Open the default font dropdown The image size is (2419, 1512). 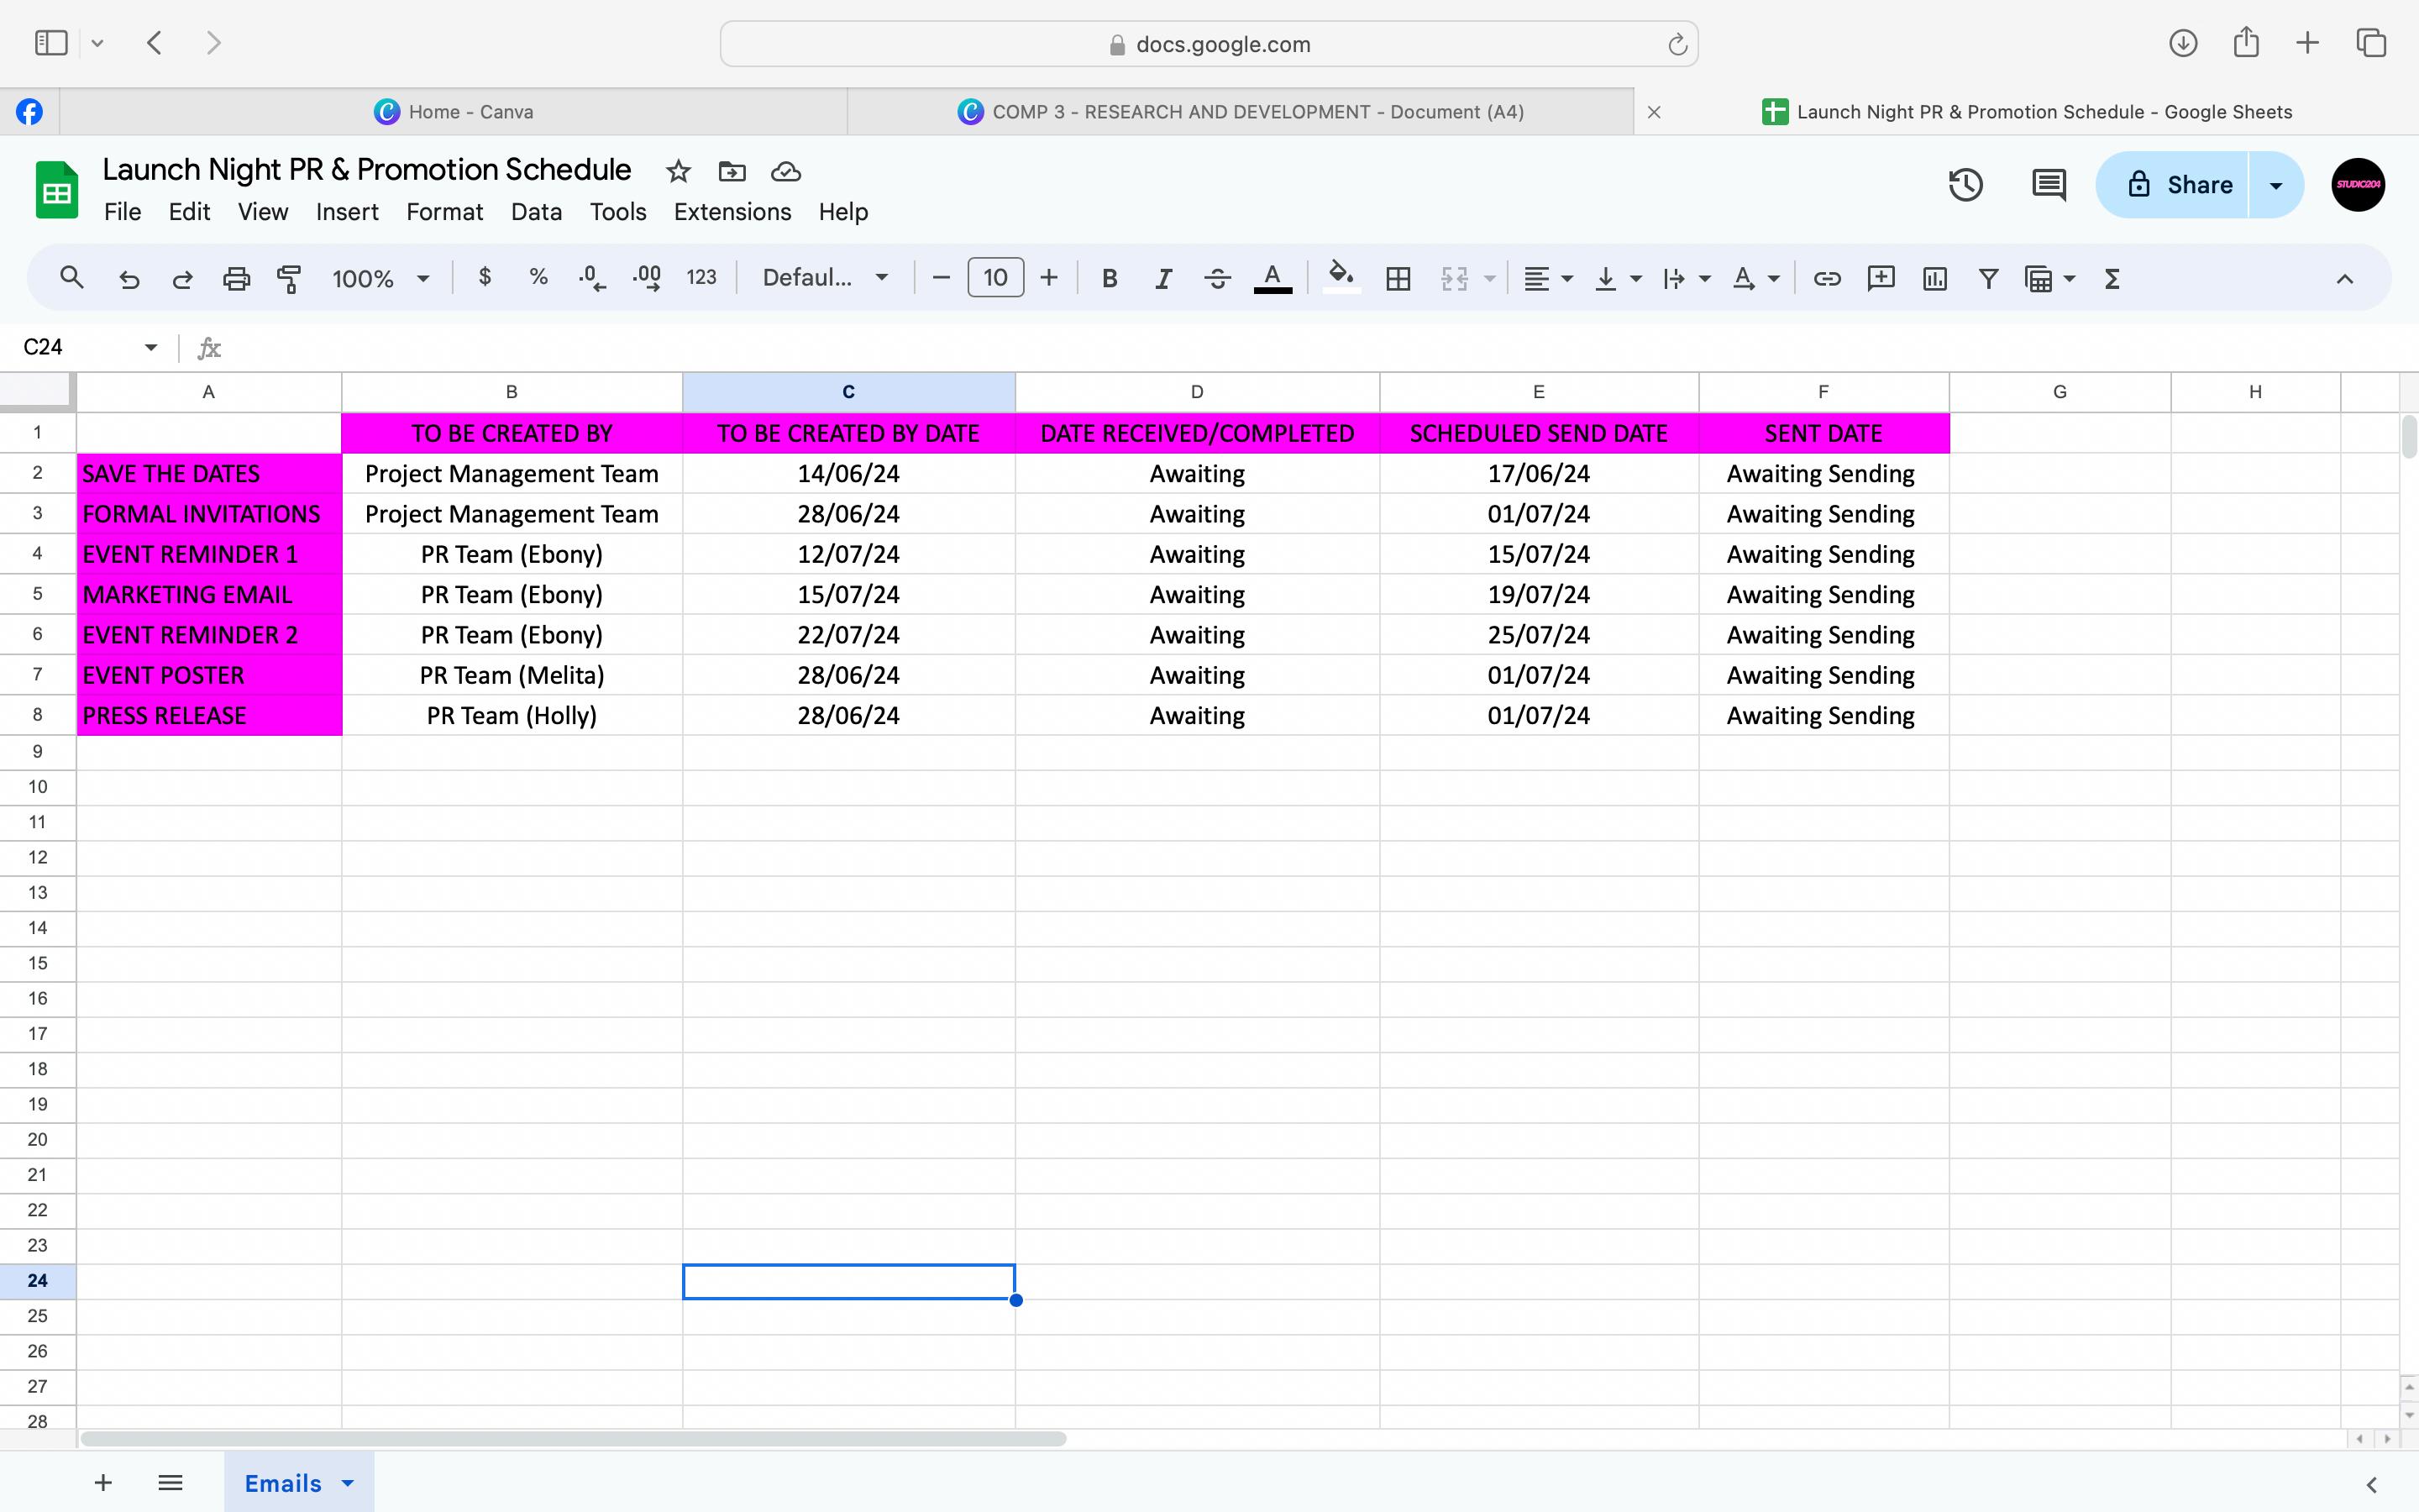[x=825, y=278]
